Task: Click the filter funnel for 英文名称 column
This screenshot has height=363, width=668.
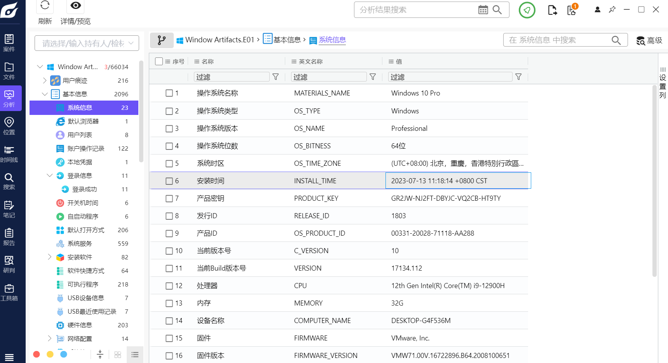Action: coord(373,77)
